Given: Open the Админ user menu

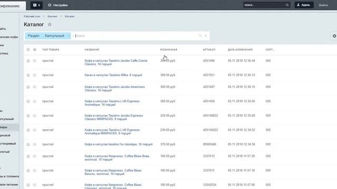Looking at the screenshot, I should tap(304, 5).
